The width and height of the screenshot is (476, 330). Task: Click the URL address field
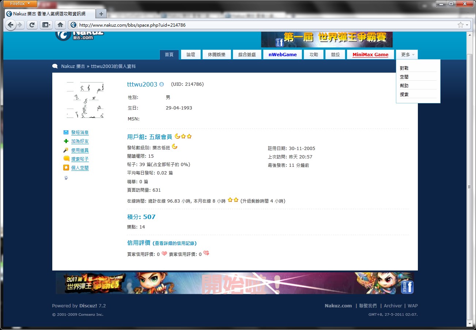coord(267,25)
